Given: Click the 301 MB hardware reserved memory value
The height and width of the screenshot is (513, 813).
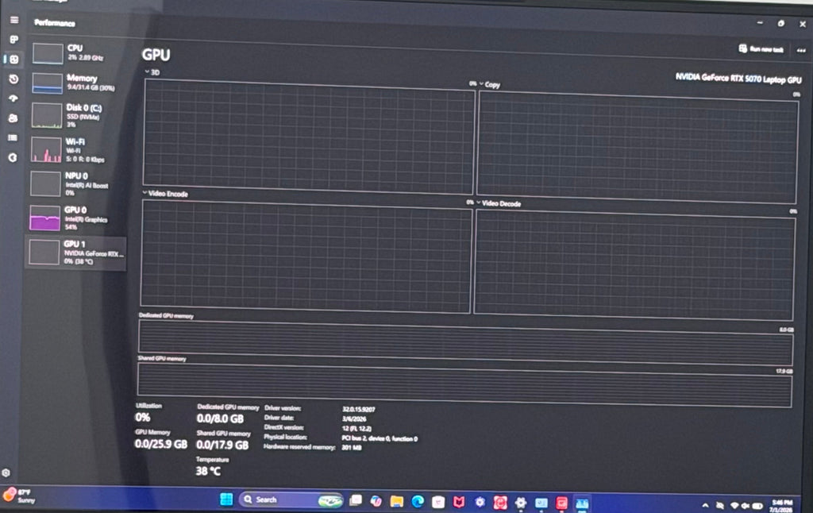Looking at the screenshot, I should click(352, 448).
